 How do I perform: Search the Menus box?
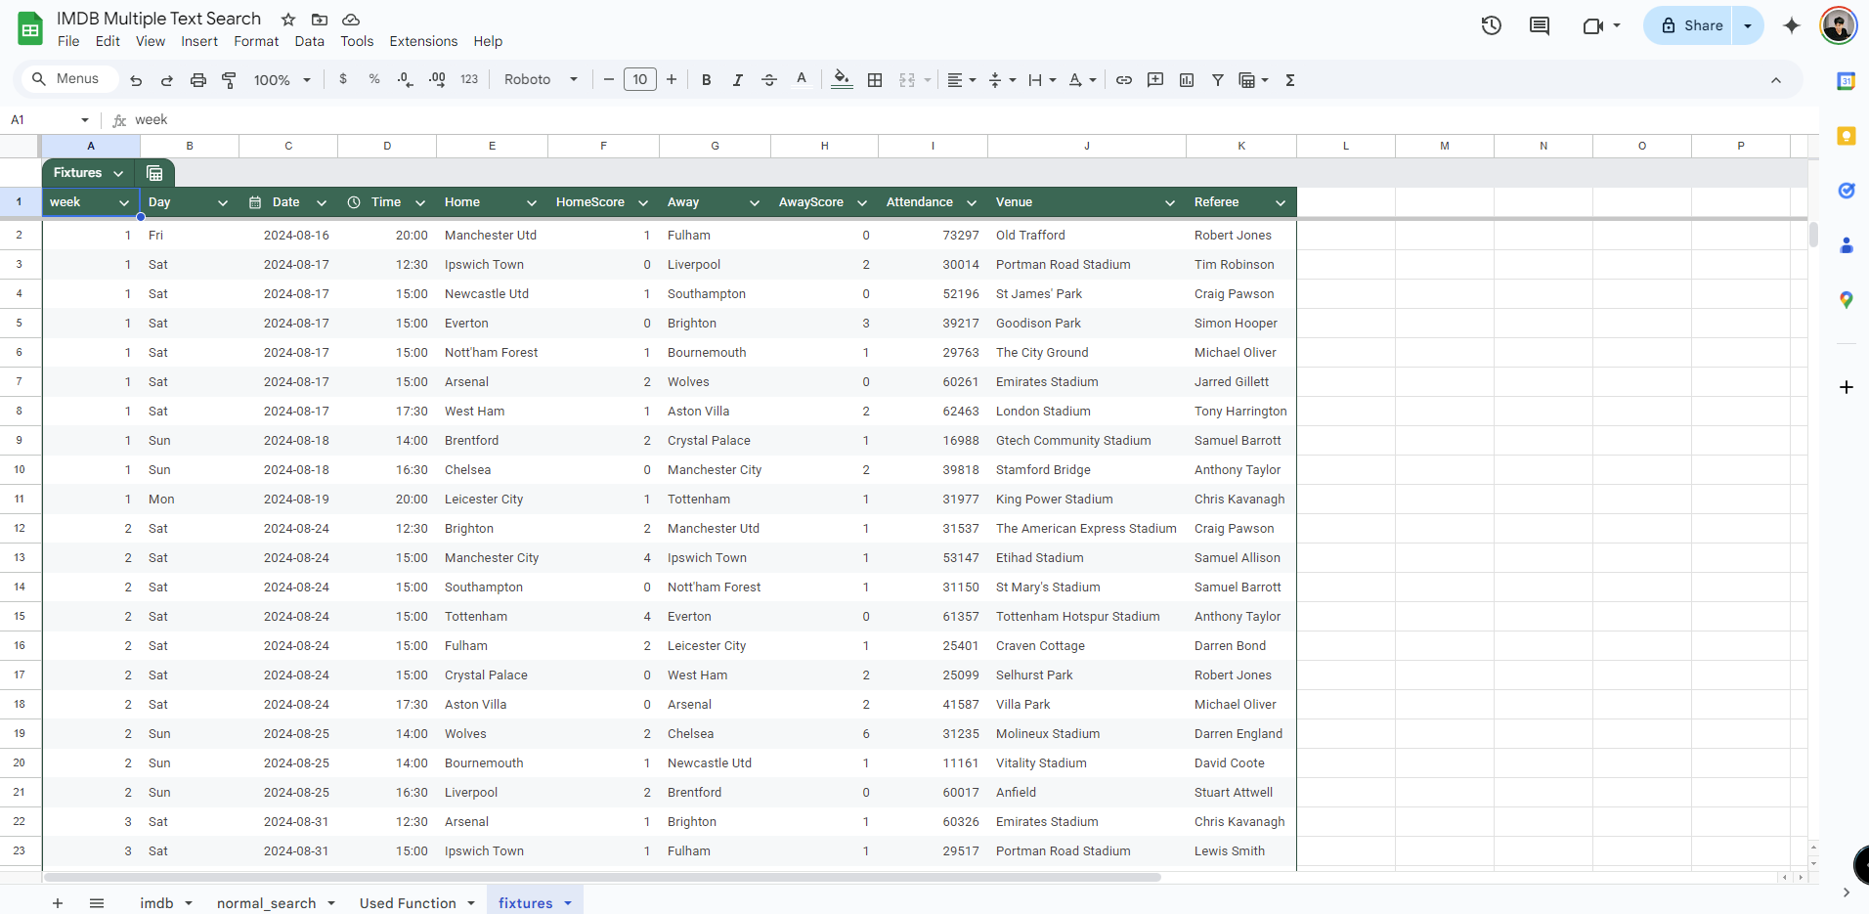click(x=68, y=79)
